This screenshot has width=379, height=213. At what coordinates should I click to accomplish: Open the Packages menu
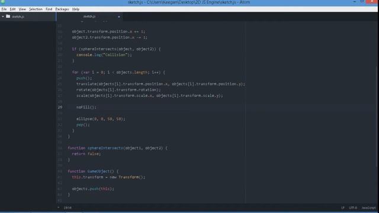tap(62, 9)
